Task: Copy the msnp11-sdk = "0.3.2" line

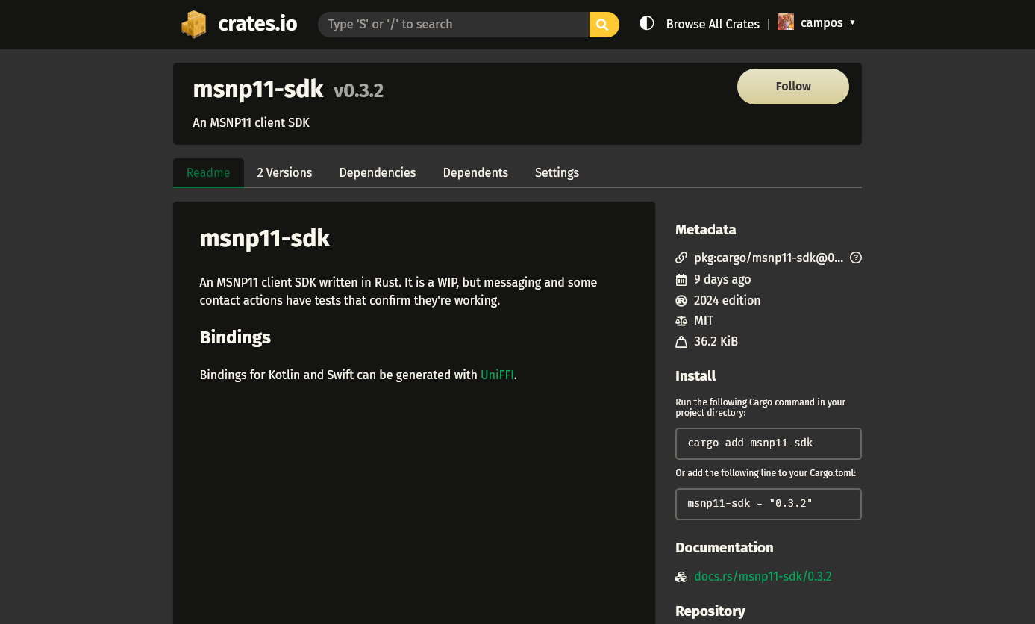Action: pyautogui.click(x=769, y=504)
